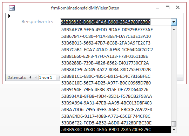This screenshot has width=189, height=136.
Task: Select entry 53B9A994-9A31-47EB-AA95-4BC013D8F403
Action: pyautogui.click(x=115, y=103)
